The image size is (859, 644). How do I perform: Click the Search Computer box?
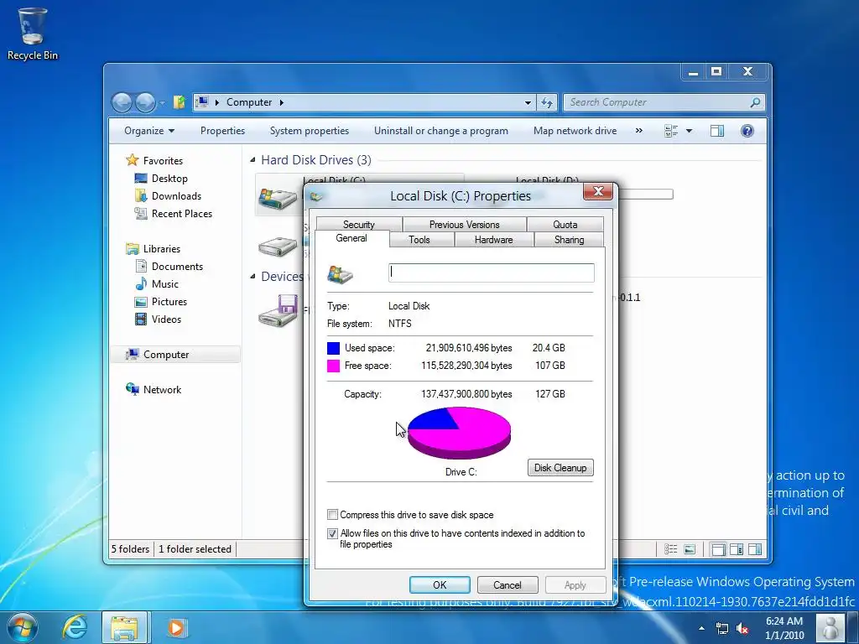(664, 102)
